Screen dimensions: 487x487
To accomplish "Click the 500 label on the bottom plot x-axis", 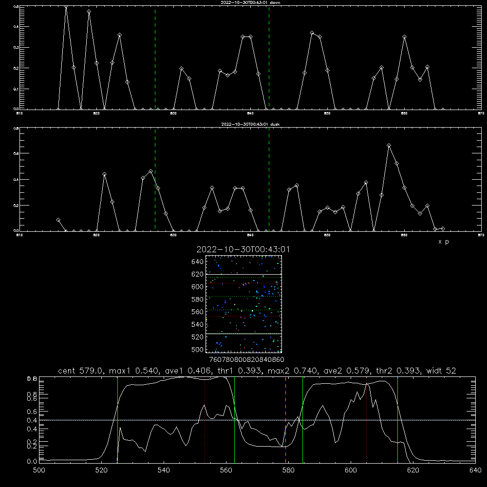I will [x=39, y=470].
